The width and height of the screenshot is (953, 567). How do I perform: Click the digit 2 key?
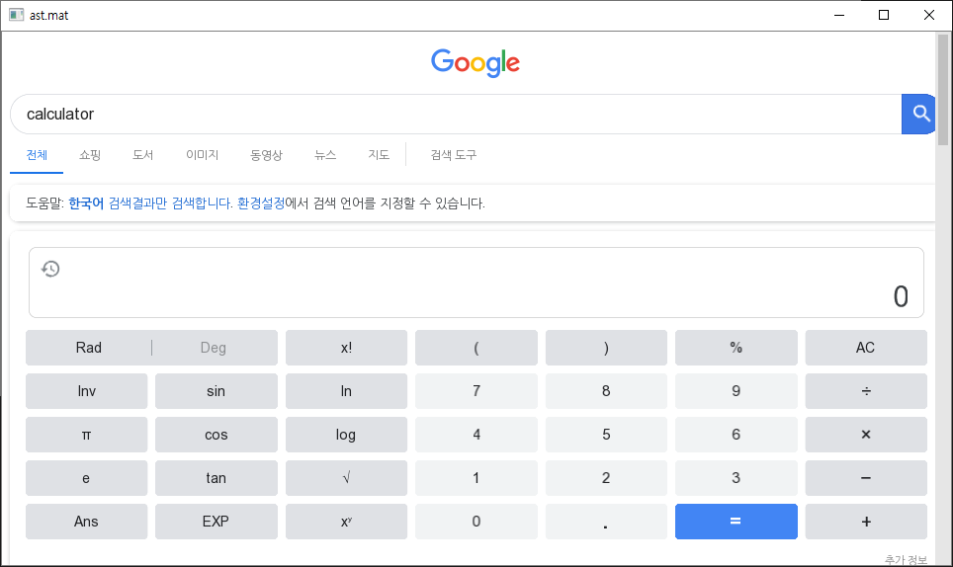click(x=606, y=478)
